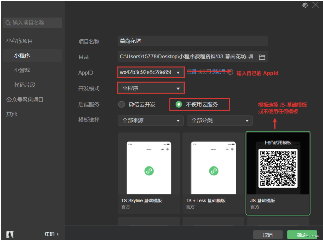323x240 pixels.
Task: Click the help question mark beside 测试号
Action: [230, 72]
